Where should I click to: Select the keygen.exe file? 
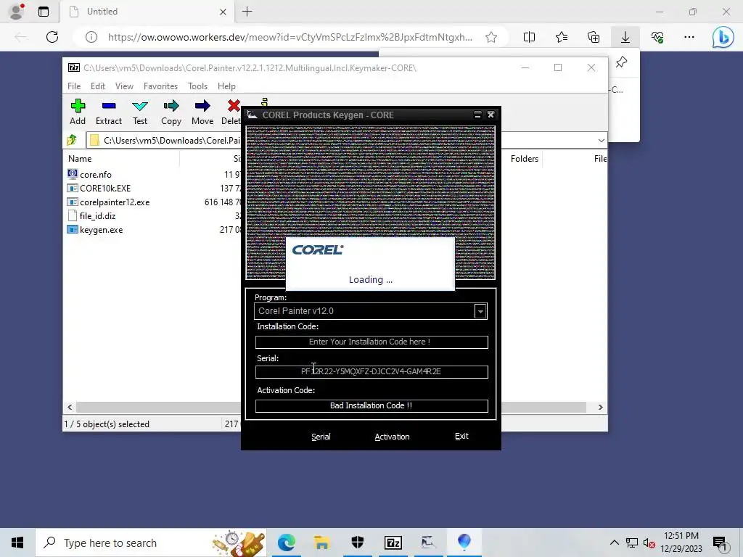pos(101,230)
